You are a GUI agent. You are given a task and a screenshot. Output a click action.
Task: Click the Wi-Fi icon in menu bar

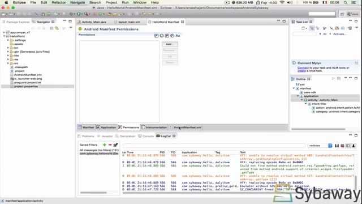point(282,2)
